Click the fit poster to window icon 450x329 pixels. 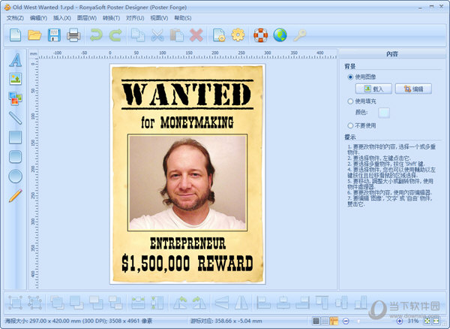click(427, 321)
